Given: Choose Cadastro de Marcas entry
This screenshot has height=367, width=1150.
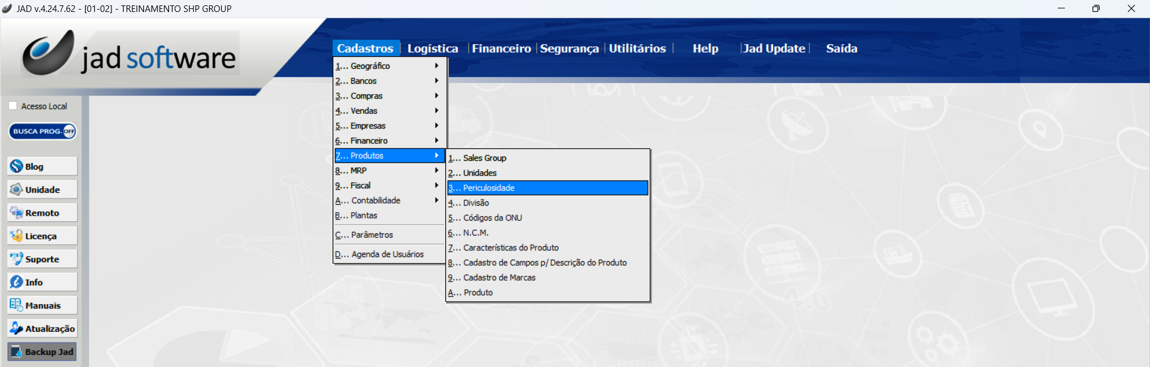Looking at the screenshot, I should [499, 277].
